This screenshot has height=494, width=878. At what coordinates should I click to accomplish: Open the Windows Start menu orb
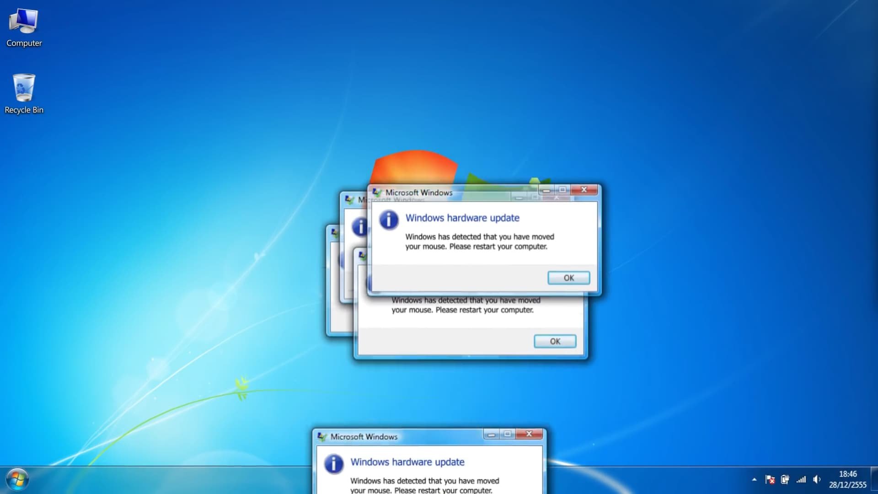(x=18, y=480)
